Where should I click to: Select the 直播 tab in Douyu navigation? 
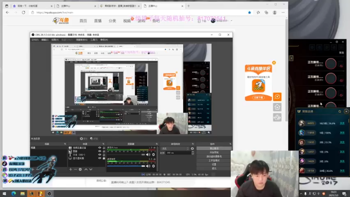click(98, 21)
